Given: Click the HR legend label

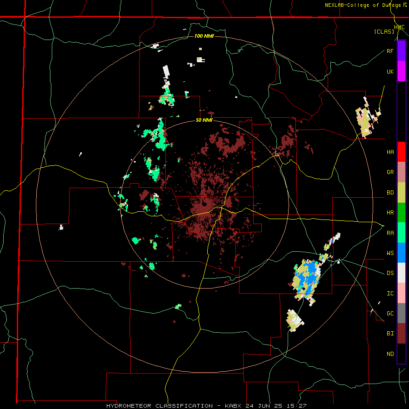Looking at the screenshot, I should 390,213.
